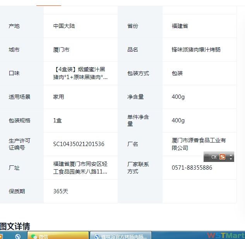245x239 pixels.
Task: Click the 厦门市 city value
Action: tap(61, 50)
